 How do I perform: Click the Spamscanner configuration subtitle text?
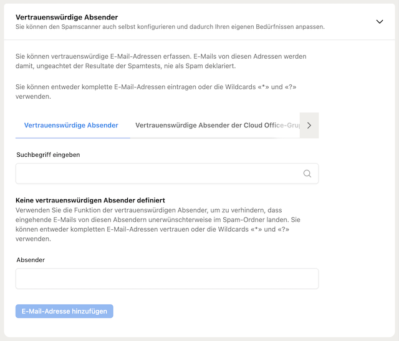click(170, 27)
